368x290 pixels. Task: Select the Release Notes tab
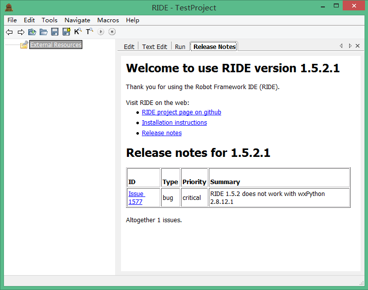(x=214, y=47)
